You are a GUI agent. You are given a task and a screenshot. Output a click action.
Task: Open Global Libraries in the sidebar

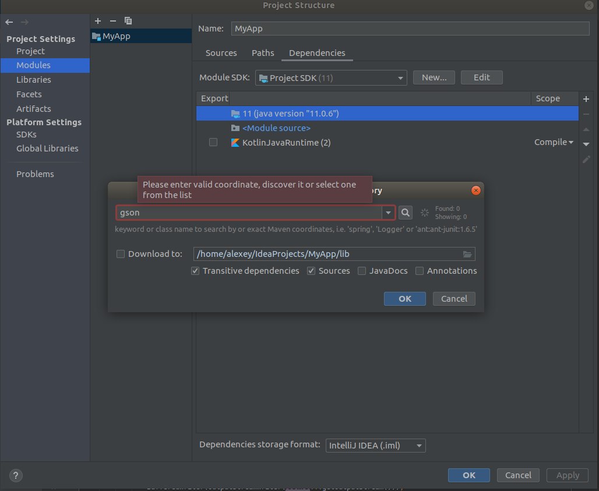tap(47, 149)
